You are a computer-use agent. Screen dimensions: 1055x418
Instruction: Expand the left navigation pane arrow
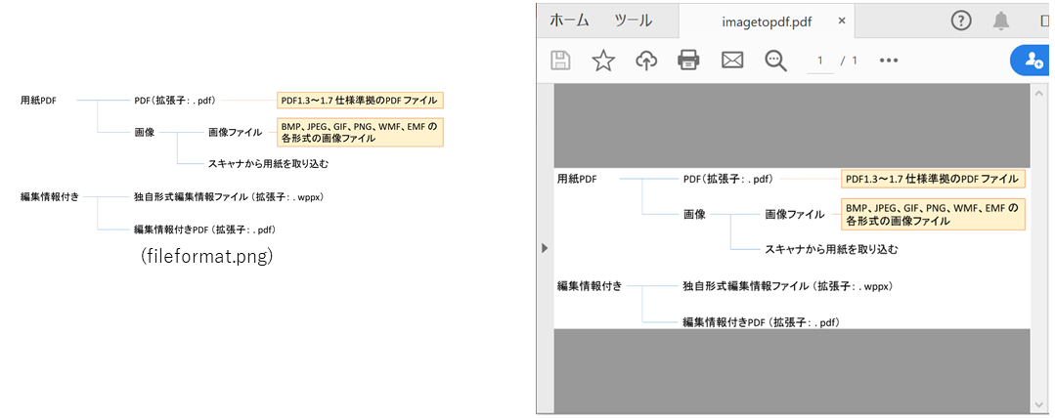coord(545,248)
